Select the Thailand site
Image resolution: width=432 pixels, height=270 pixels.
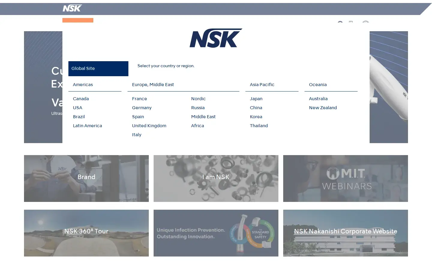tap(259, 126)
